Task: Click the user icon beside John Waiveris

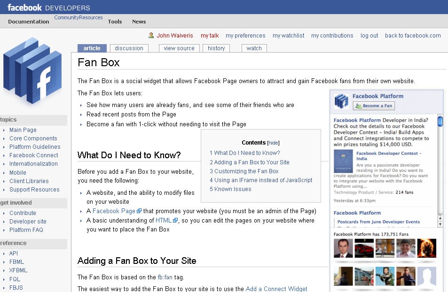Action: 151,35
